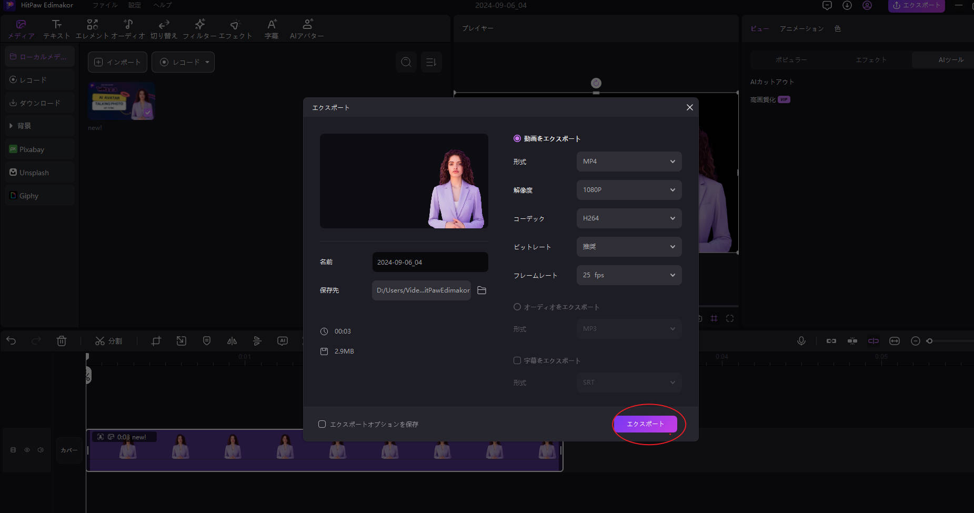974x513 pixels.
Task: Toggle the link-clips chain icon in timeline toolbar
Action: [831, 341]
